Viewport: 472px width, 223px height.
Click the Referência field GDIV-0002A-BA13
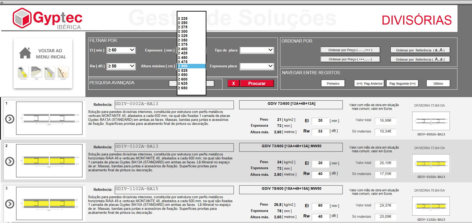[x=174, y=105]
